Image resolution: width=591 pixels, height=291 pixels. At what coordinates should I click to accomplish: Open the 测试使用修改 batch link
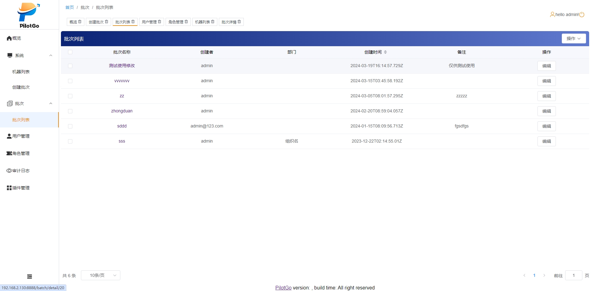tap(122, 66)
